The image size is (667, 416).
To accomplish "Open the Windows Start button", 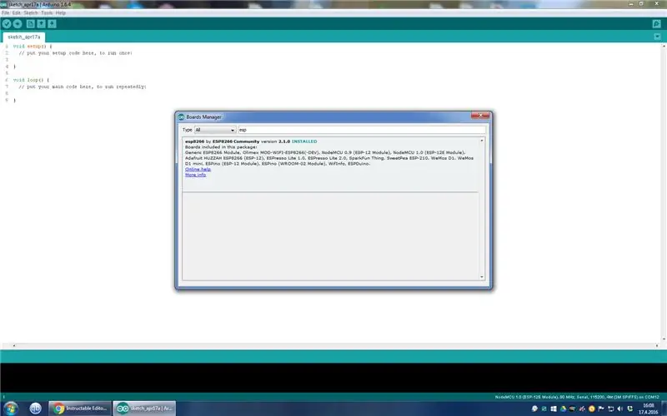I will (x=10, y=408).
